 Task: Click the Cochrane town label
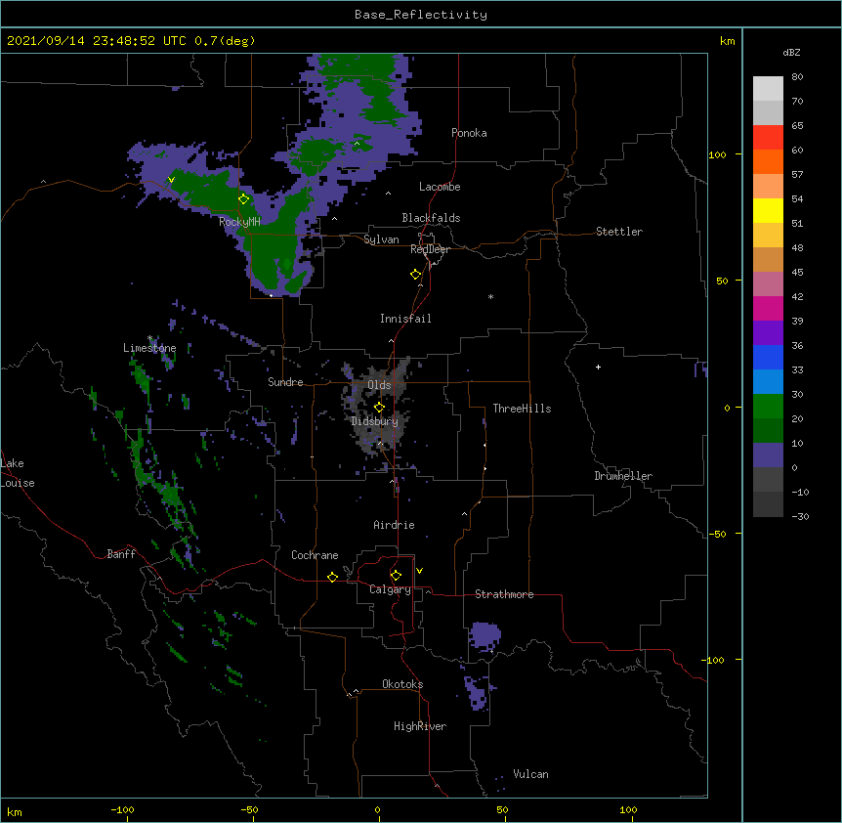coord(315,555)
